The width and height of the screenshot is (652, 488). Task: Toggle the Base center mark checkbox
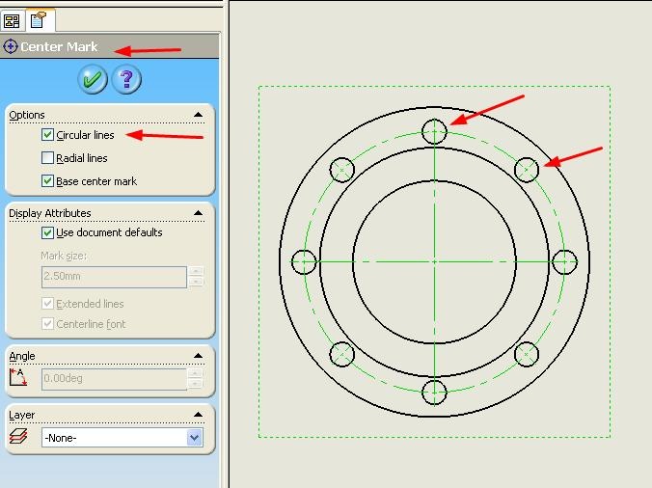point(47,180)
